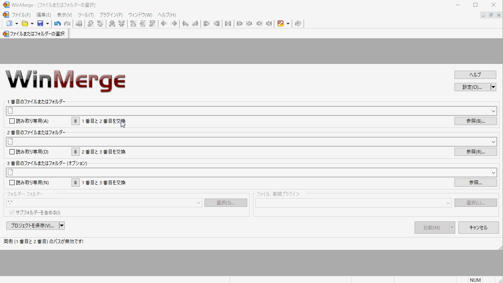
Task: Click the Save floppy disk toolbar icon
Action: coord(40,24)
